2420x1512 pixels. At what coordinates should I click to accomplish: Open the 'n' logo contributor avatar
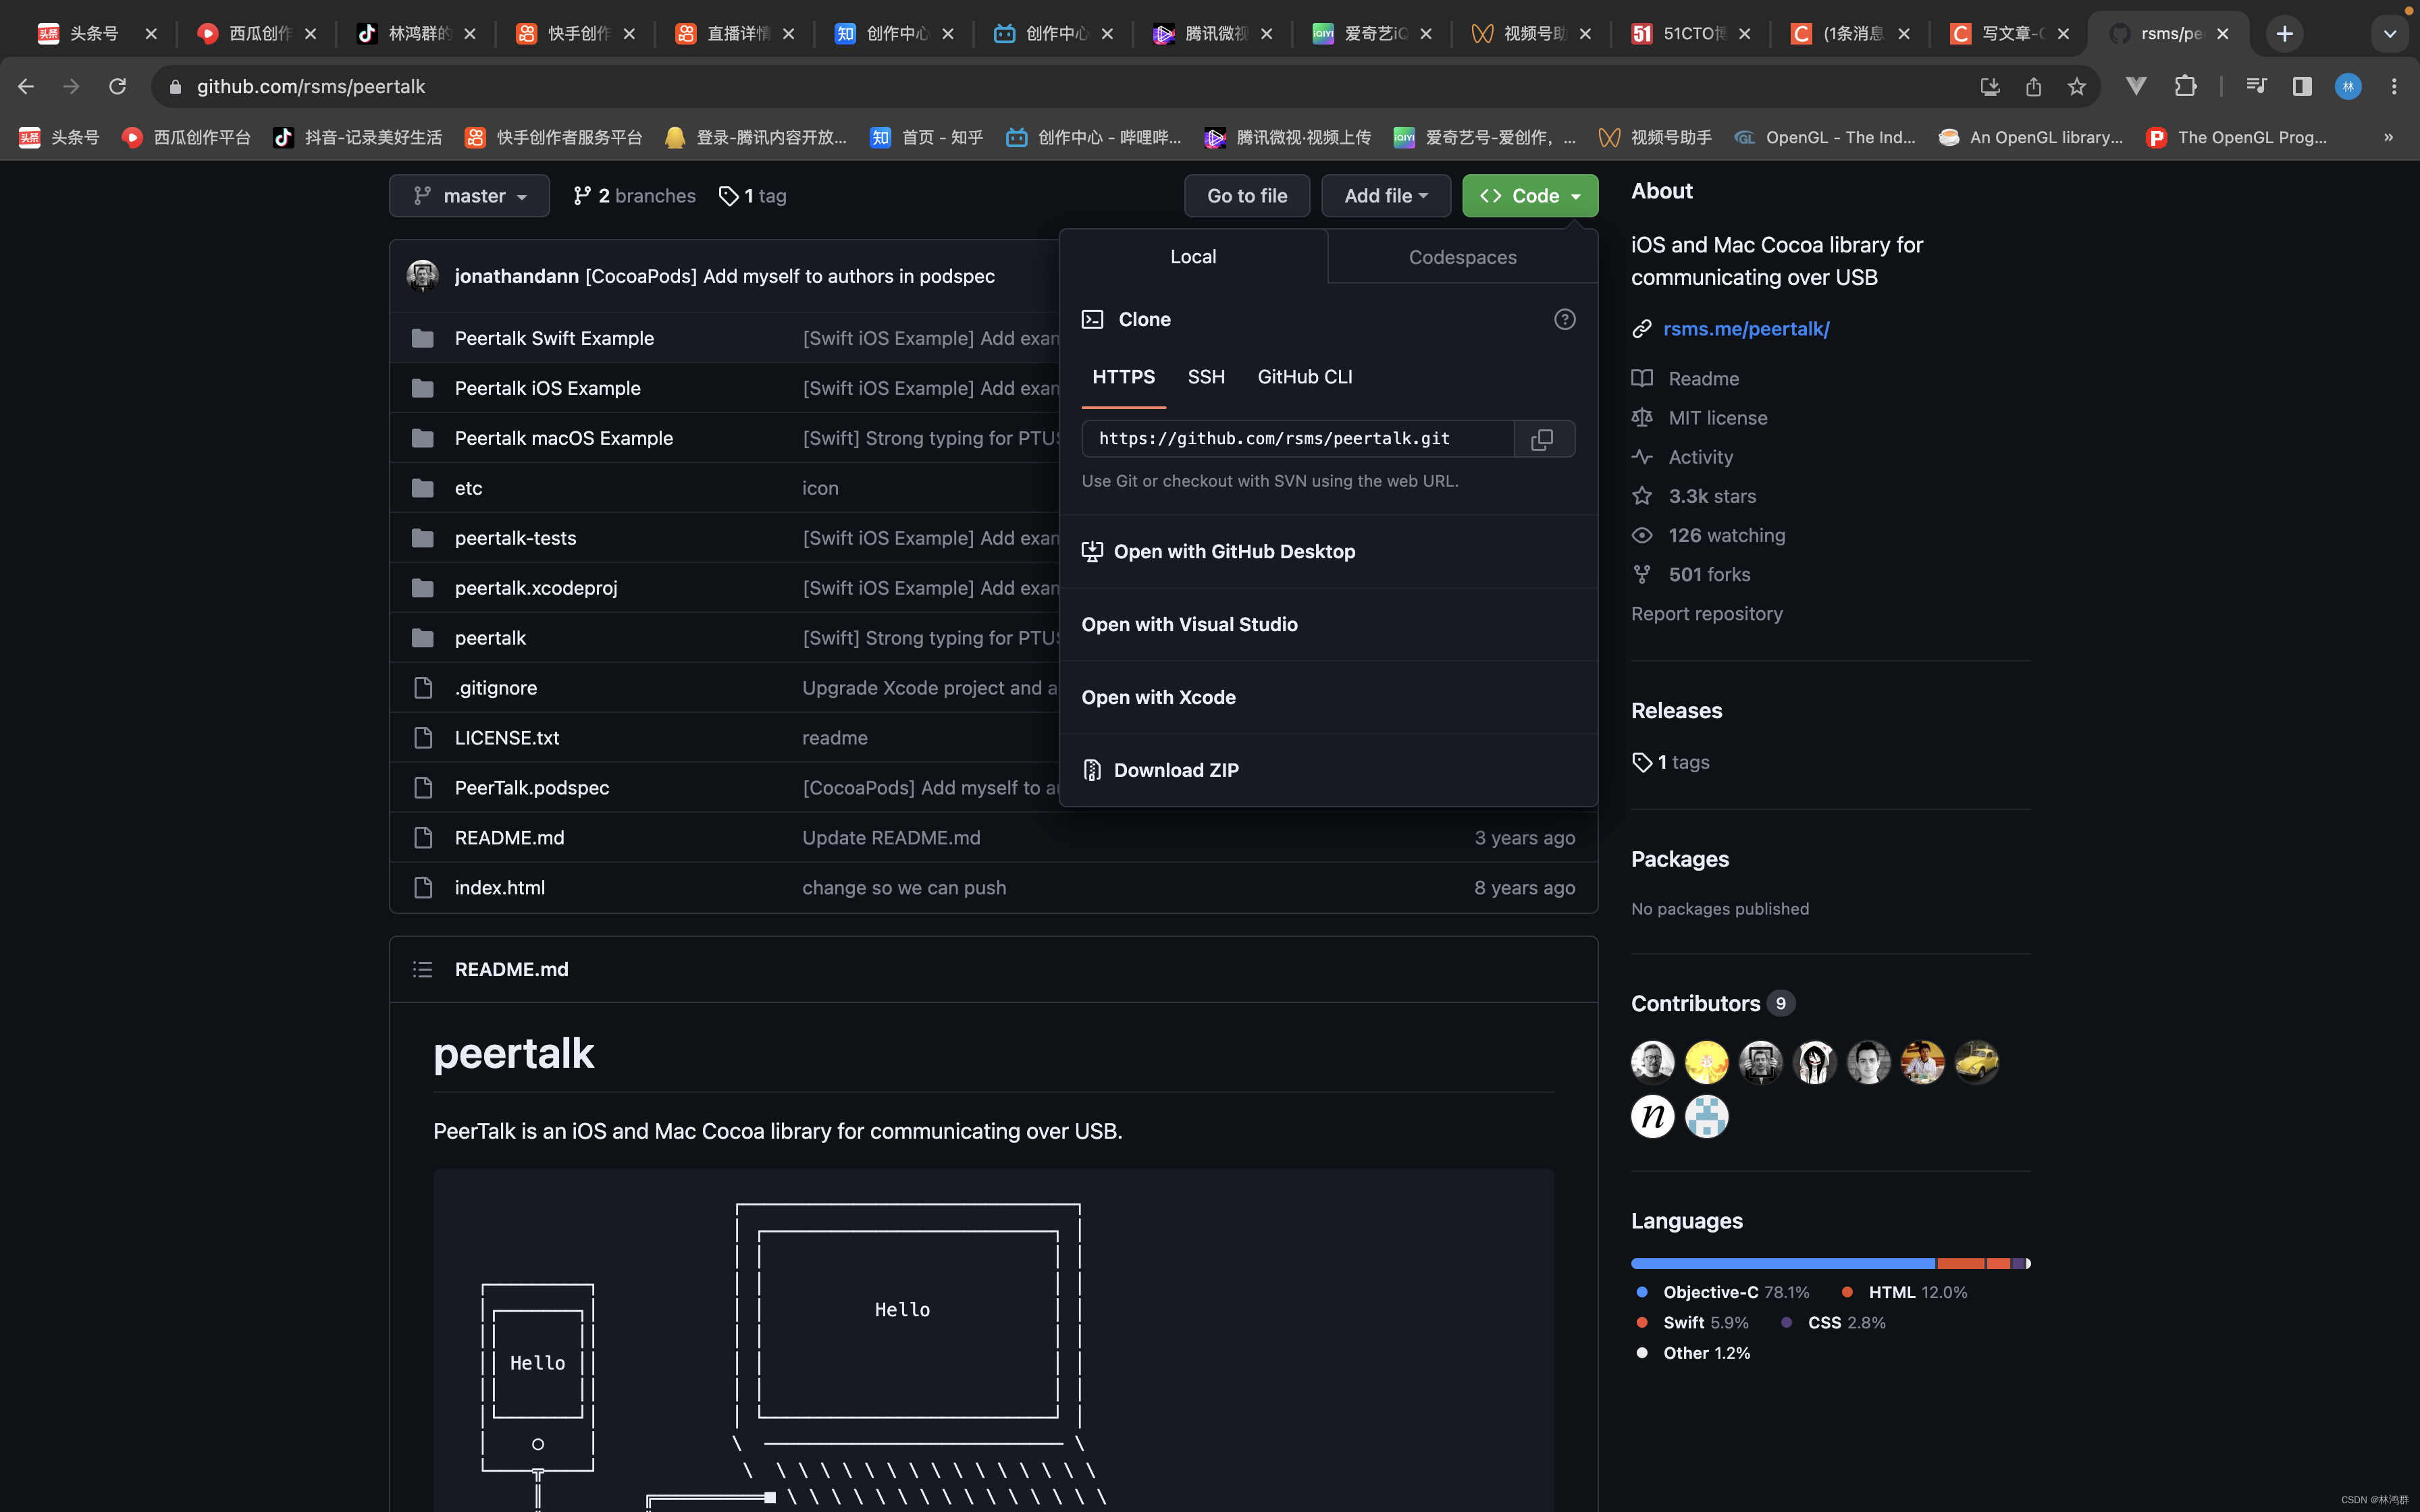pos(1653,1116)
